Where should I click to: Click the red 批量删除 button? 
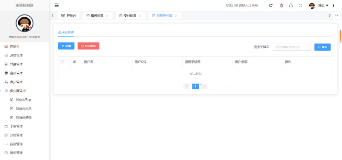point(88,46)
